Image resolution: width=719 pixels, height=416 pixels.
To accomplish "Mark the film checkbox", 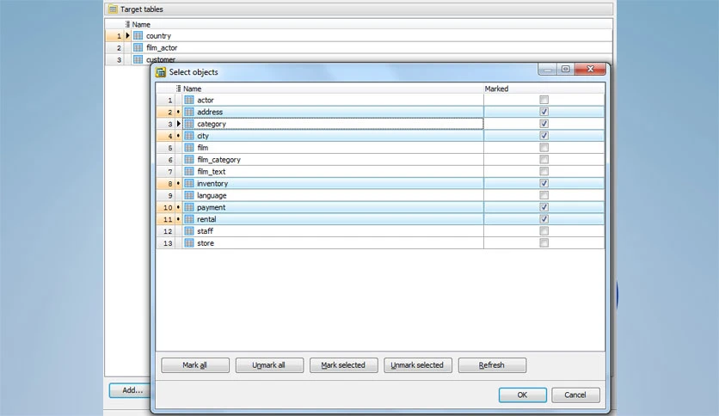I will pyautogui.click(x=544, y=148).
